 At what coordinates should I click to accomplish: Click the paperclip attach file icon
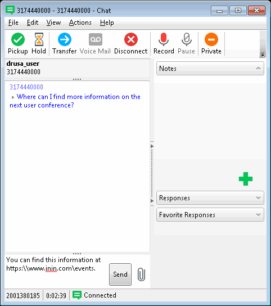141,274
